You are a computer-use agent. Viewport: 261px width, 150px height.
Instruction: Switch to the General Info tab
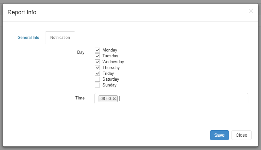(x=28, y=38)
